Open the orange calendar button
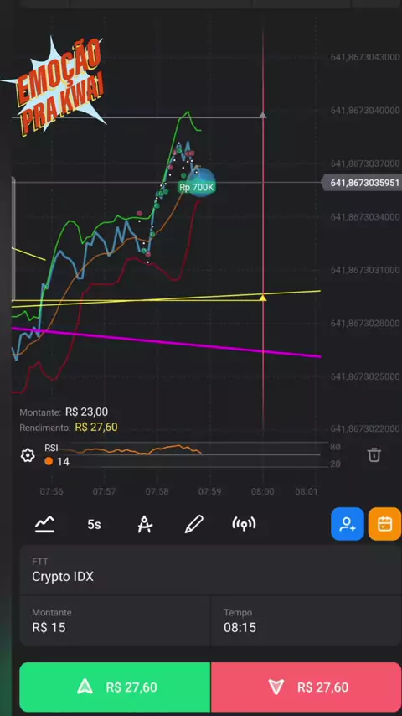This screenshot has height=716, width=402. click(x=385, y=524)
